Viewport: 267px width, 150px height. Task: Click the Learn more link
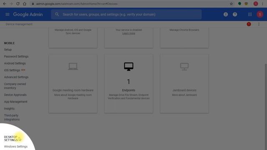128,33
